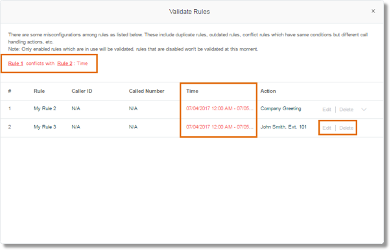Click the # column header
Viewport: 391px width, 251px height.
coord(10,91)
